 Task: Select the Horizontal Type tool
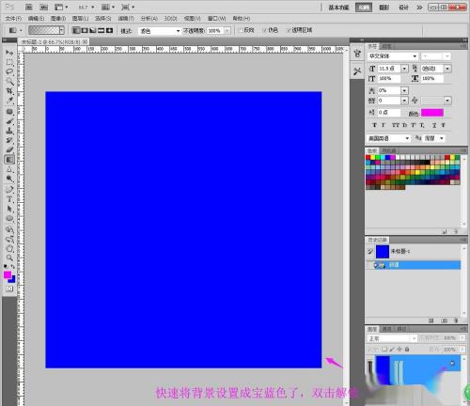pos(9,199)
